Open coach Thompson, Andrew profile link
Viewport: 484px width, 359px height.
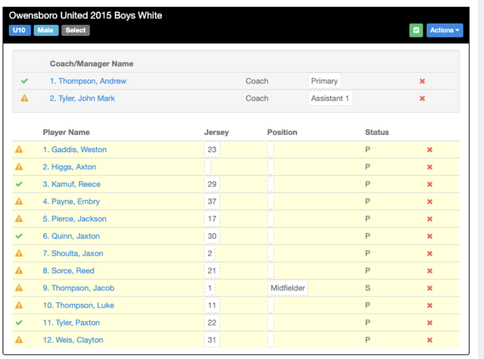coord(88,81)
